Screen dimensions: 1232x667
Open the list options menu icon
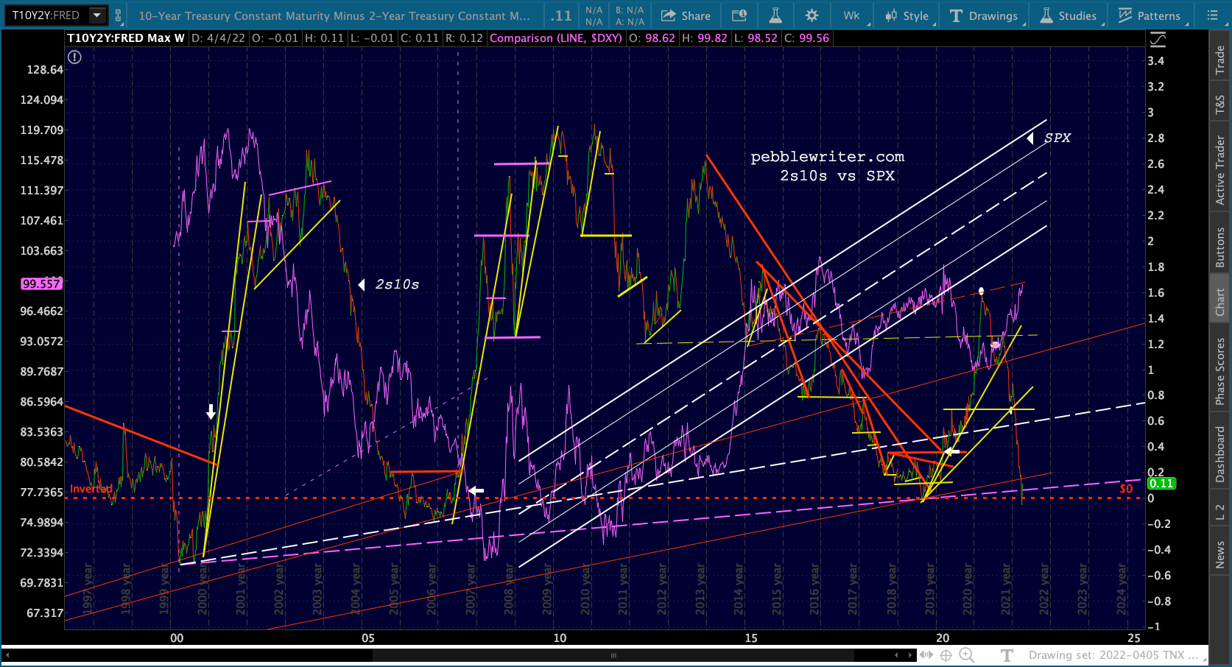1213,15
